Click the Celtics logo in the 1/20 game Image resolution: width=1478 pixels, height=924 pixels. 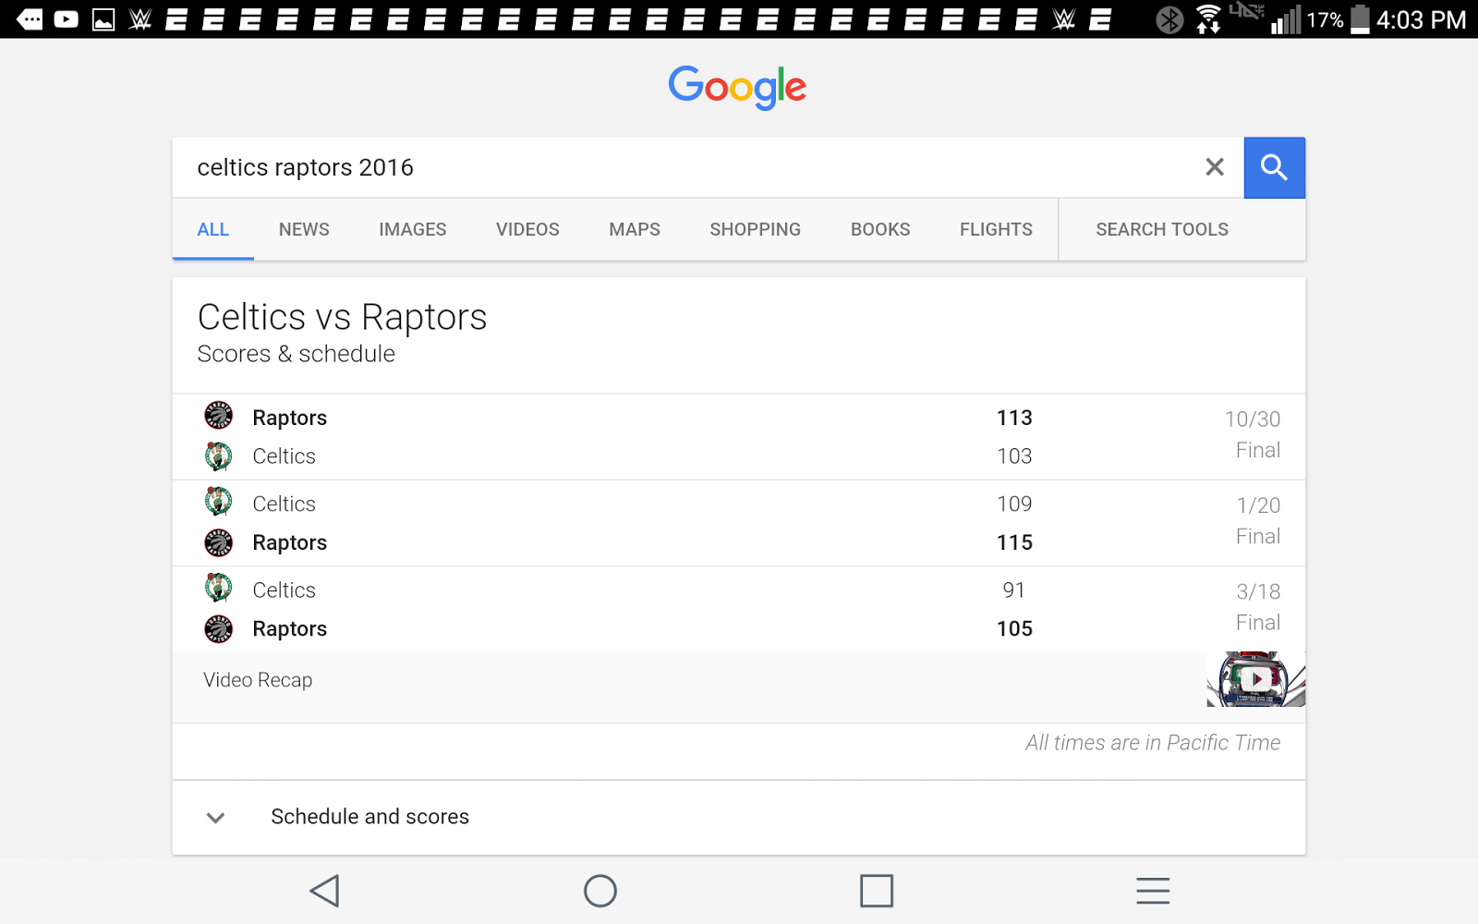coord(218,503)
